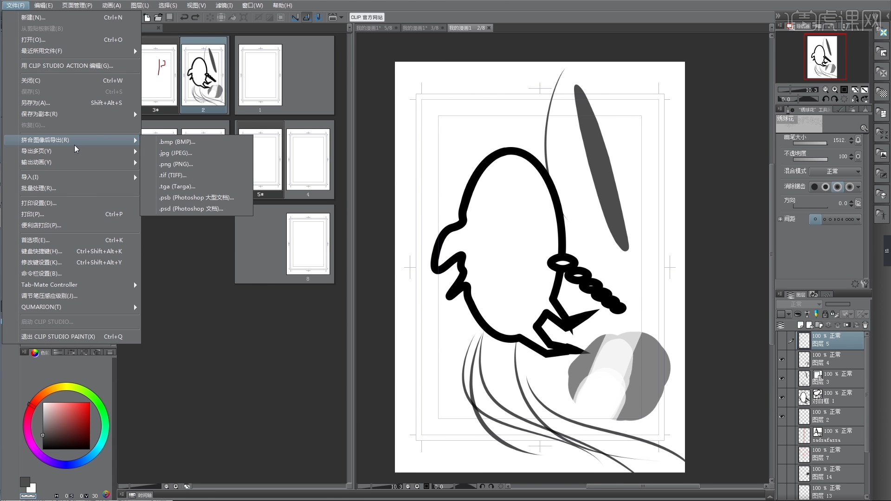Viewport: 891px width, 501px height.
Task: Click the undo arrow in toolbar
Action: tap(184, 18)
